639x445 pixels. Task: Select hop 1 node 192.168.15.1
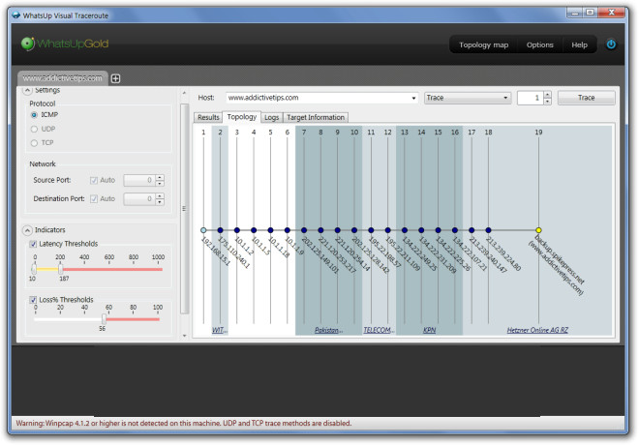[203, 230]
